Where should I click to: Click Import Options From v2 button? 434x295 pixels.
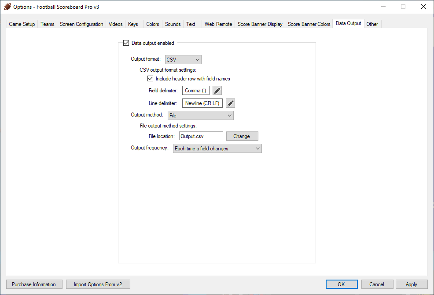98,284
